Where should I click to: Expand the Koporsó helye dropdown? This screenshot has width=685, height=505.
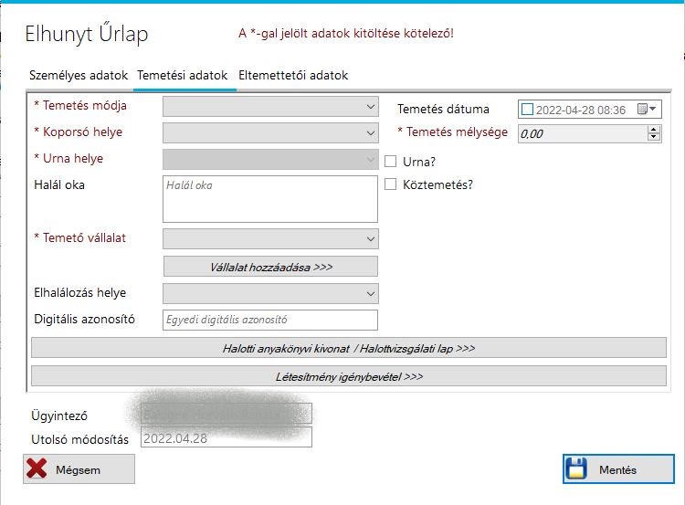[x=370, y=133]
